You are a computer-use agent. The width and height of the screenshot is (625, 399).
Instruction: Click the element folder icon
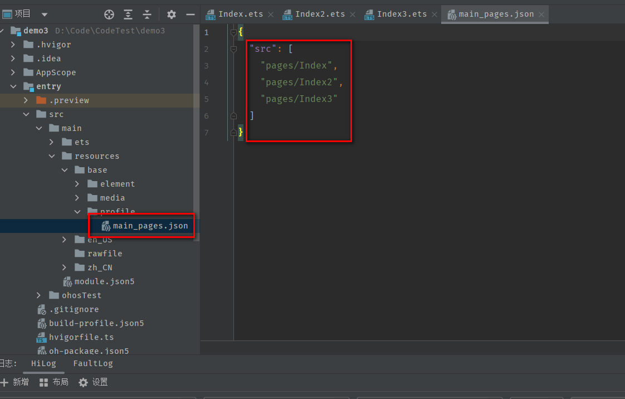pos(92,184)
